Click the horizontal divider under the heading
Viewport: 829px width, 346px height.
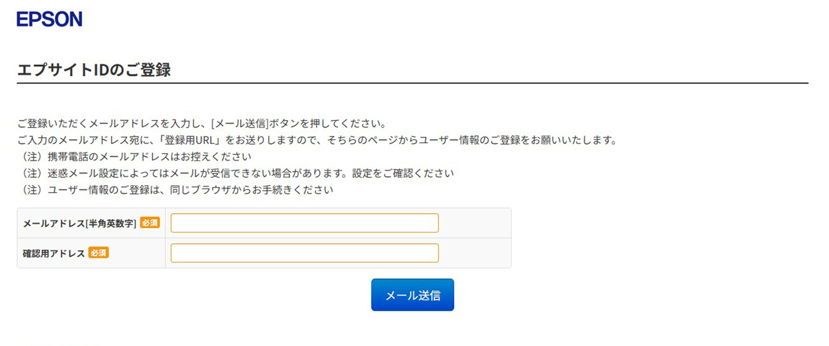click(x=412, y=83)
